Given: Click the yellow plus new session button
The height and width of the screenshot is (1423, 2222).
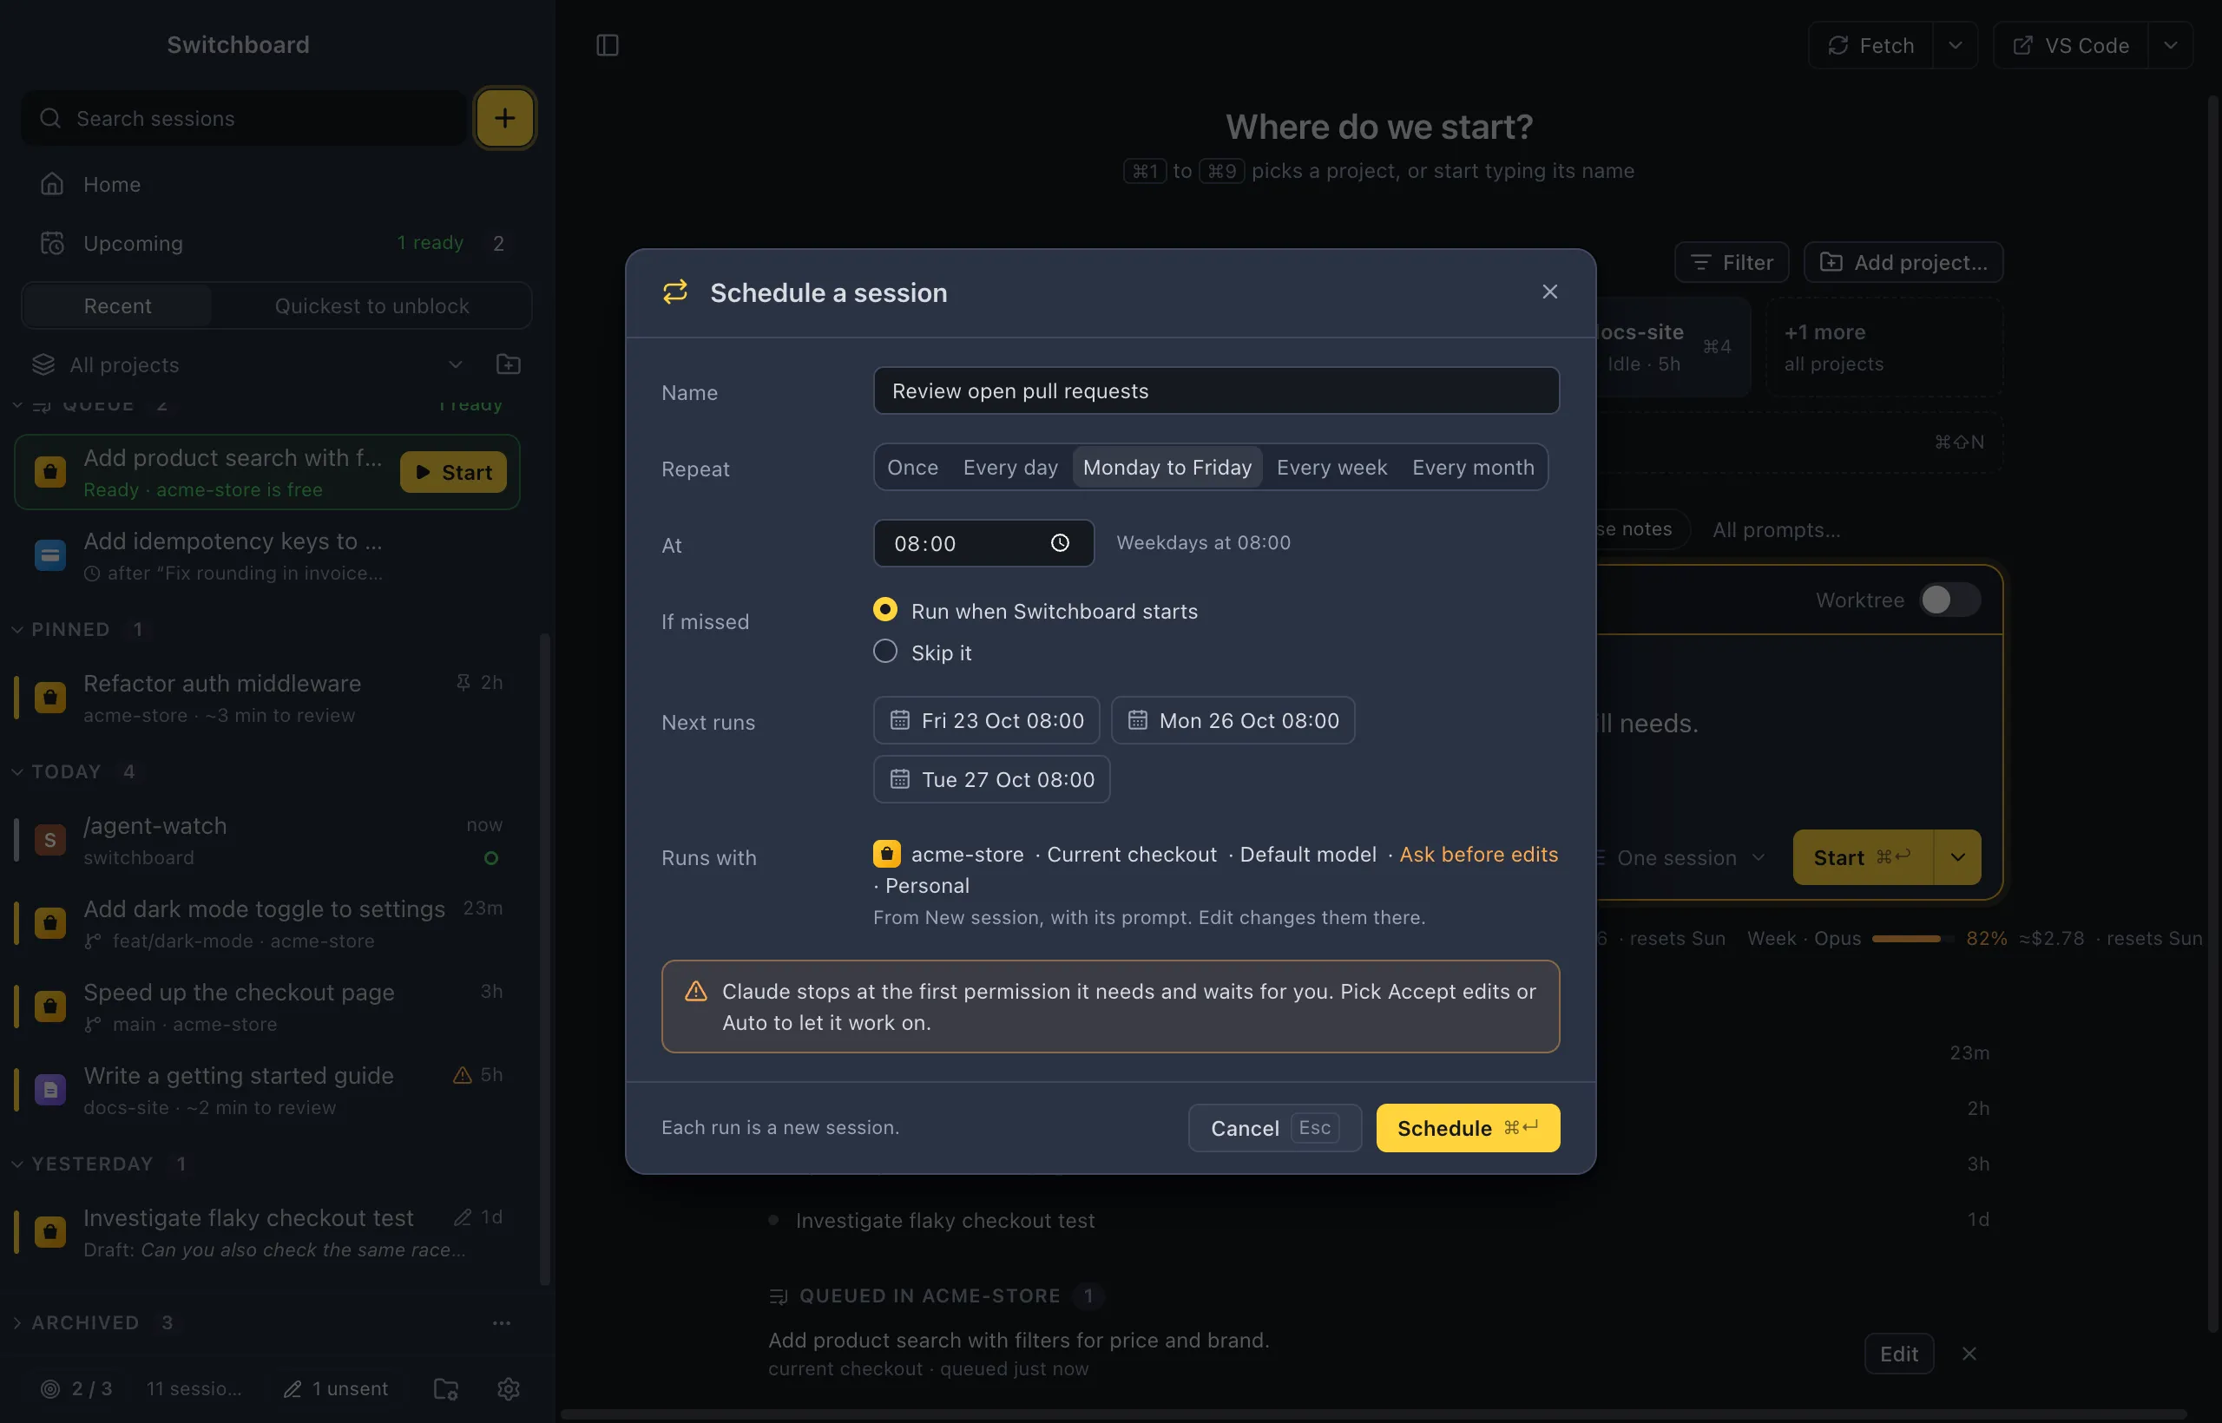Looking at the screenshot, I should (x=504, y=117).
